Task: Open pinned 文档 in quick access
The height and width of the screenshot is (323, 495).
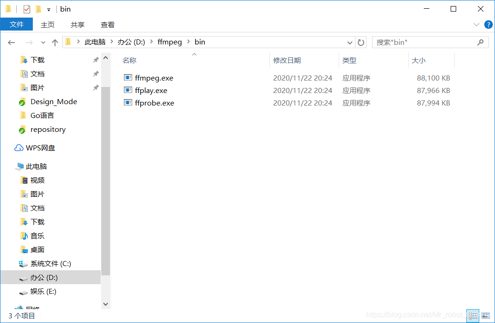Action: click(37, 74)
